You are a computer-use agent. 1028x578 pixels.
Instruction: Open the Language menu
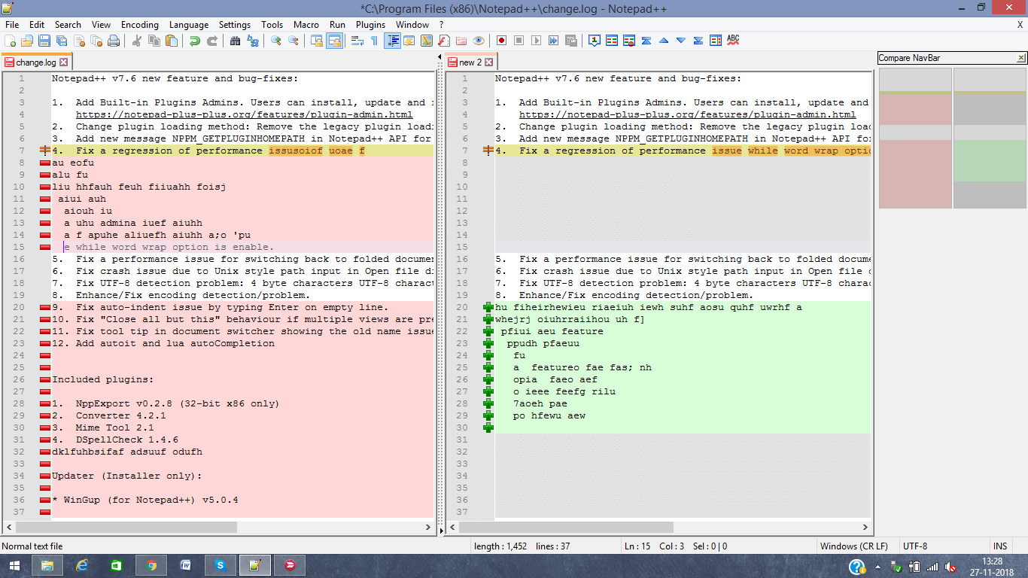189,25
